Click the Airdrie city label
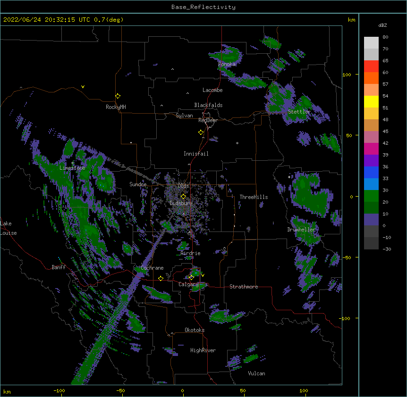Viewport: 407px width, 397px height. (191, 253)
